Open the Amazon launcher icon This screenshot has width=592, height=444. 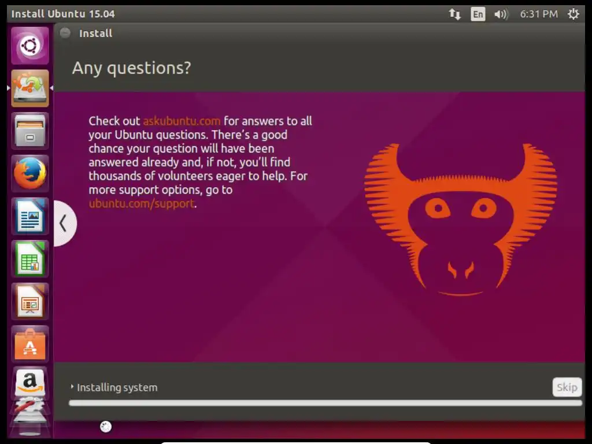click(x=30, y=382)
